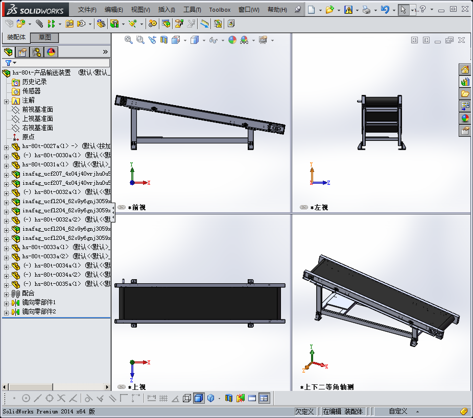Image resolution: width=473 pixels, height=418 pixels.
Task: Click the Design Library icon in task pane
Action: [x=465, y=82]
